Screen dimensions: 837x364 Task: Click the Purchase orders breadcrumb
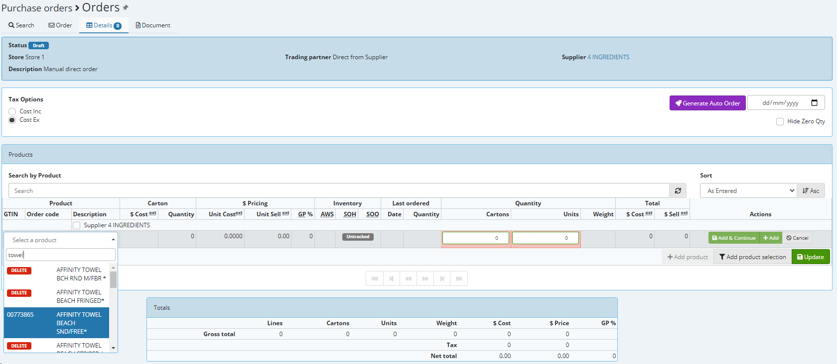pyautogui.click(x=37, y=8)
